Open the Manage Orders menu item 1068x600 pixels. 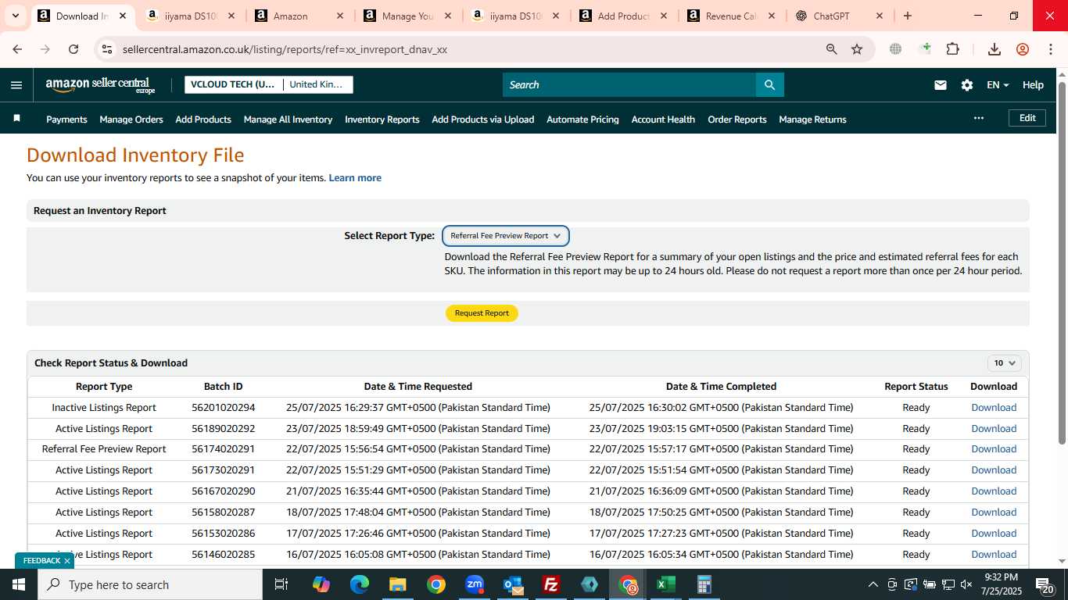point(131,120)
